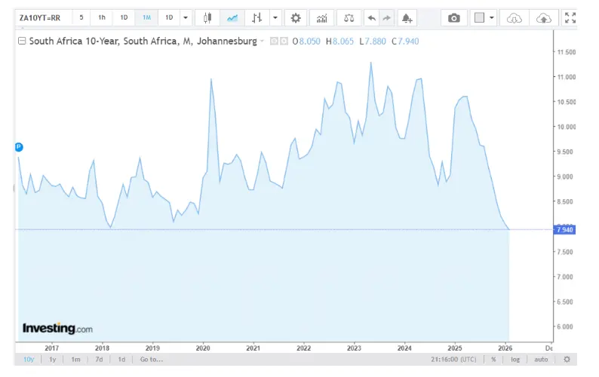The image size is (599, 377).
Task: Select the 5 minute interval
Action: pos(81,17)
